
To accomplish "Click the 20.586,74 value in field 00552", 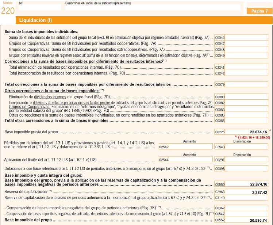I will [258, 221].
